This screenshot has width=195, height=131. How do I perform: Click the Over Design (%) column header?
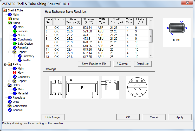pos(73,21)
